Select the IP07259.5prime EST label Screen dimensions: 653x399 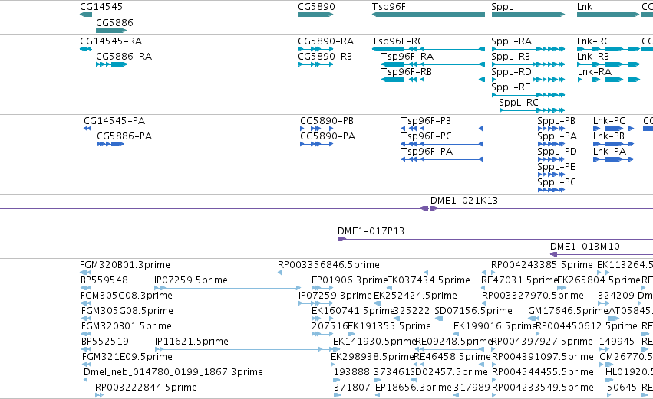191,280
